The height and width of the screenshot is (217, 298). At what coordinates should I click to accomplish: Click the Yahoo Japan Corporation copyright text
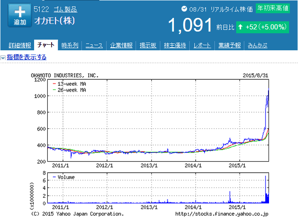(x=77, y=214)
